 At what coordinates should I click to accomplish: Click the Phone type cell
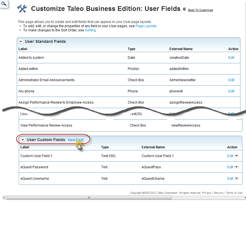pyautogui.click(x=133, y=91)
